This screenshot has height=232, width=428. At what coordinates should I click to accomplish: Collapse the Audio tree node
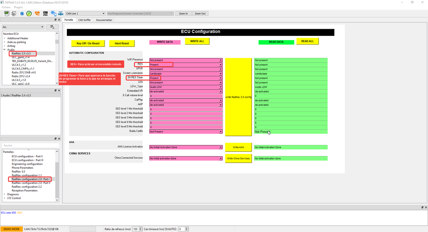point(4,50)
